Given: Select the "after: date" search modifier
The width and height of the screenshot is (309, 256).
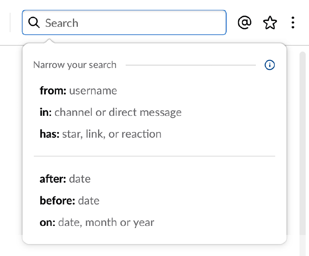Looking at the screenshot, I should (65, 179).
